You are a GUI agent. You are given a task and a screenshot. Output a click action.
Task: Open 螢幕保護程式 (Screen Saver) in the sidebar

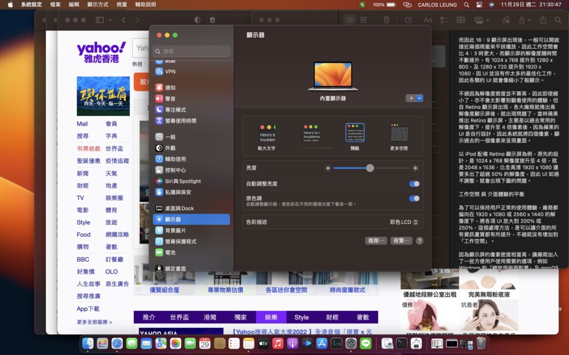191,242
